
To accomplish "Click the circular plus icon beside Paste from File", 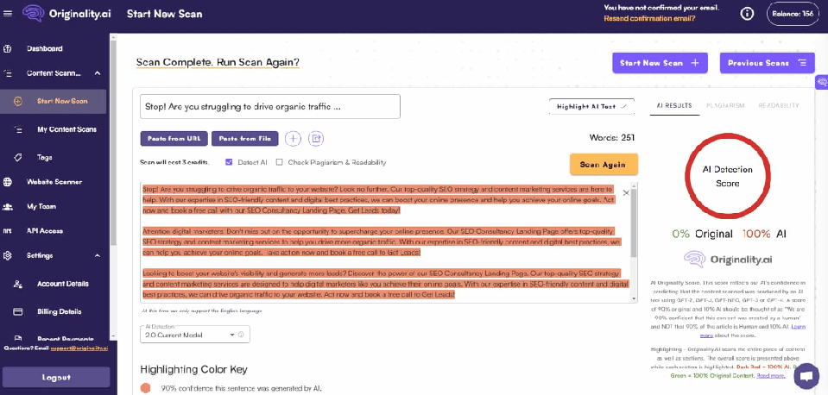I will coord(293,138).
